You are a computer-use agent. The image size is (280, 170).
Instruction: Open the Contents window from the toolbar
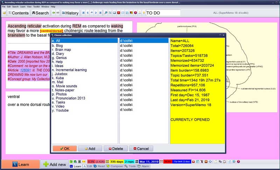[18, 13]
